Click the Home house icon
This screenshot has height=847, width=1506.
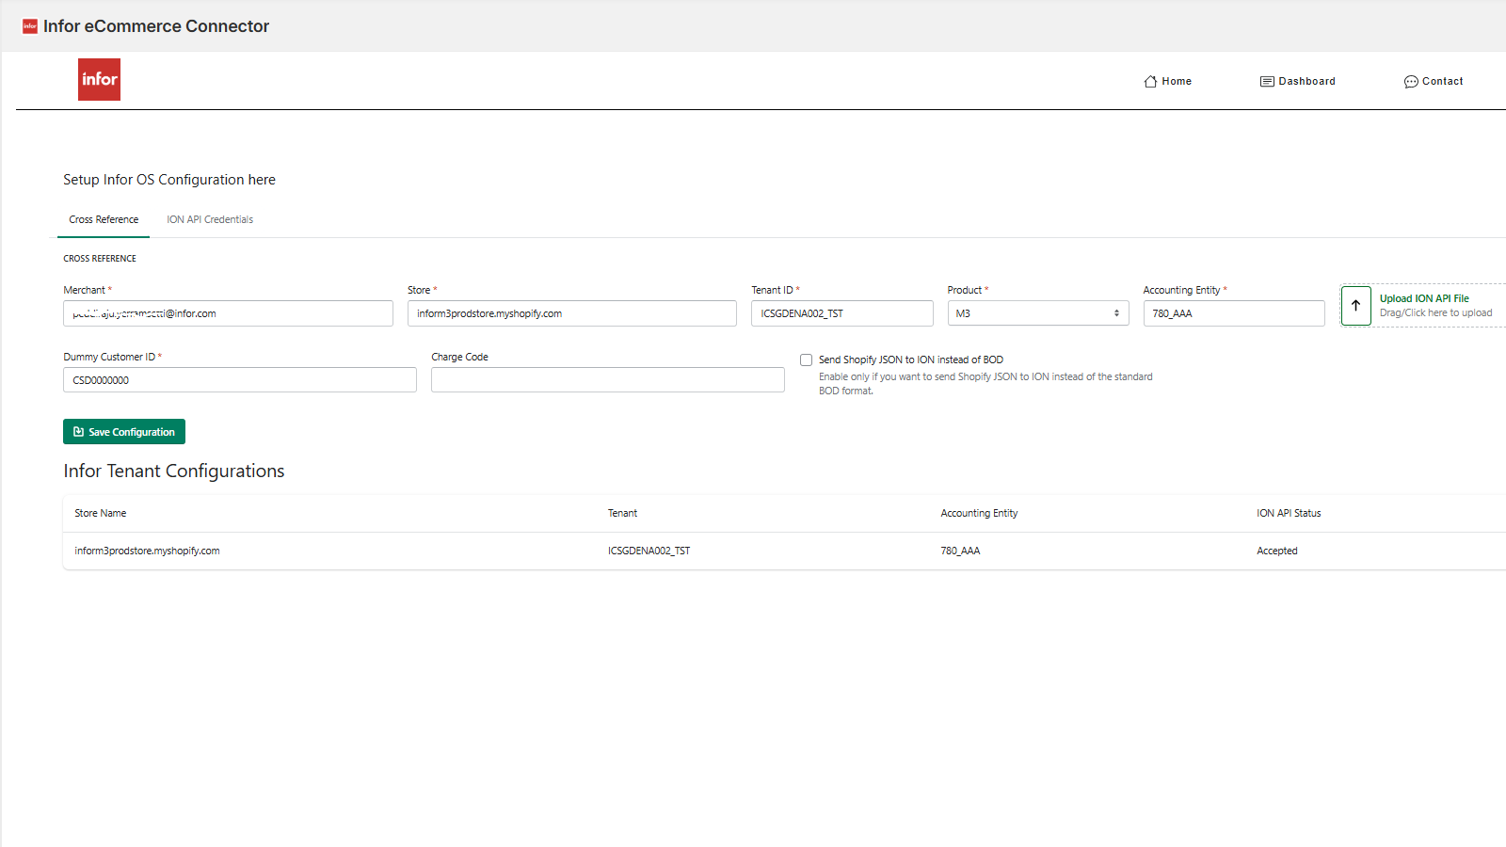[1150, 81]
